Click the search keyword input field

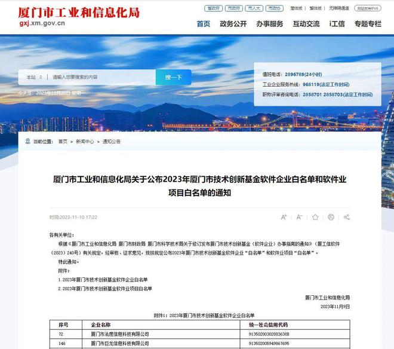click(101, 77)
